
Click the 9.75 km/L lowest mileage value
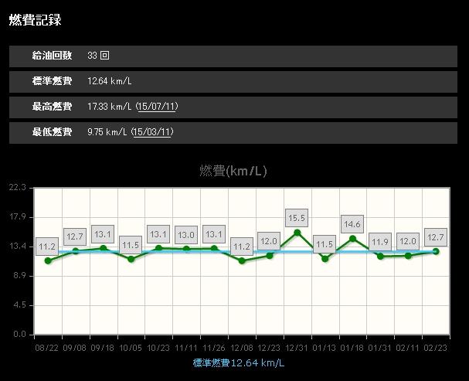(x=107, y=132)
